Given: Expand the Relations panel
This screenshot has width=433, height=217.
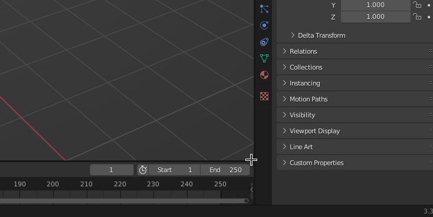Looking at the screenshot, I should click(355, 51).
